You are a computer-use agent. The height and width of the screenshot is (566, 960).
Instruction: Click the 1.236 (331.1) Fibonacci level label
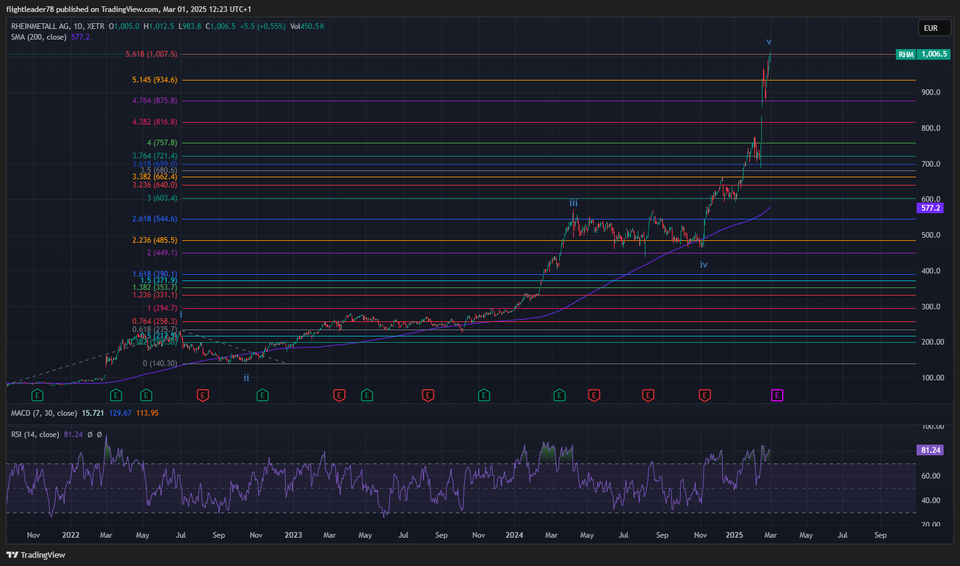click(155, 295)
